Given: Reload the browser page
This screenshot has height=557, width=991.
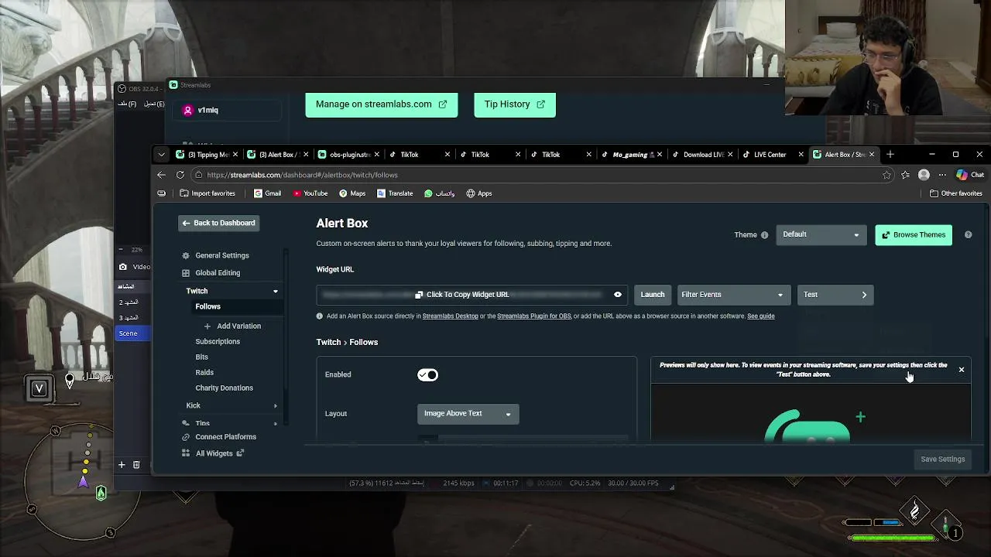Looking at the screenshot, I should coord(180,175).
